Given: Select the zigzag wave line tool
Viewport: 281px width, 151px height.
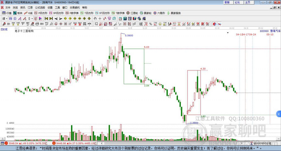Looking at the screenshot, I should tap(120, 24).
